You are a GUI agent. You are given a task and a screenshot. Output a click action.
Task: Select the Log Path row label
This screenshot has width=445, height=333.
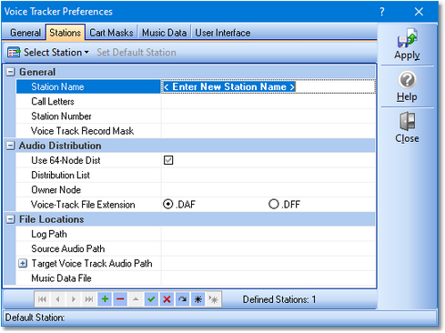[x=49, y=234]
